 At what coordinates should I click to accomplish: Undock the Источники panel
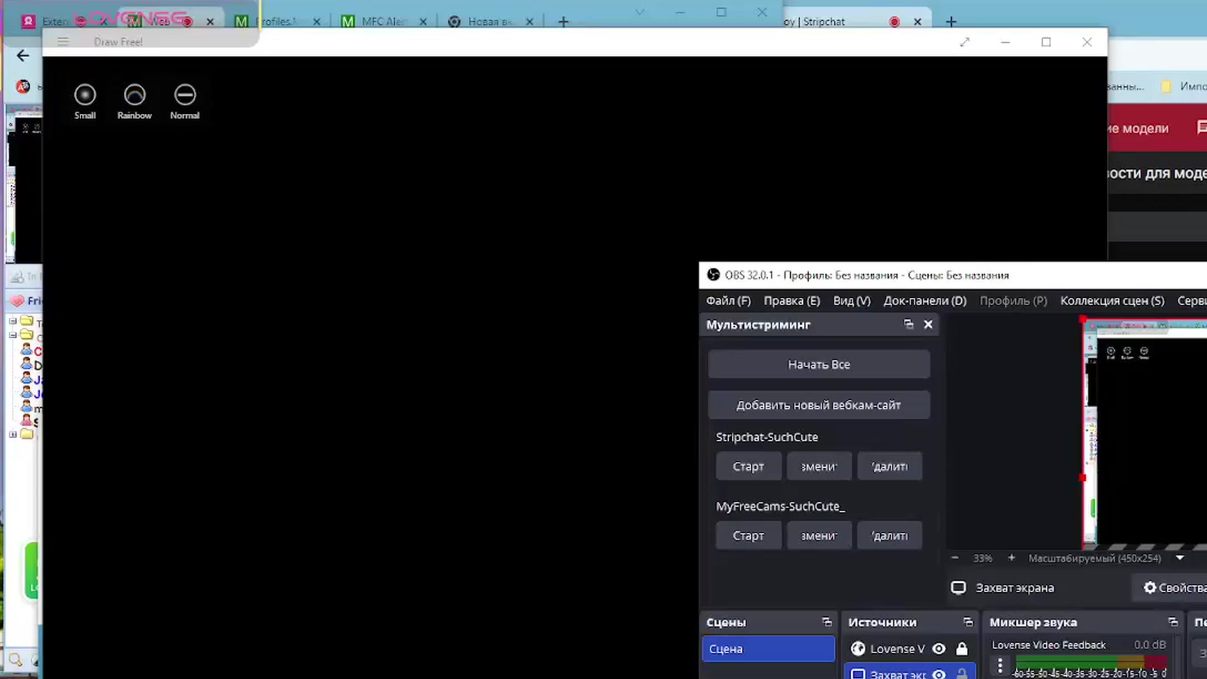click(968, 622)
